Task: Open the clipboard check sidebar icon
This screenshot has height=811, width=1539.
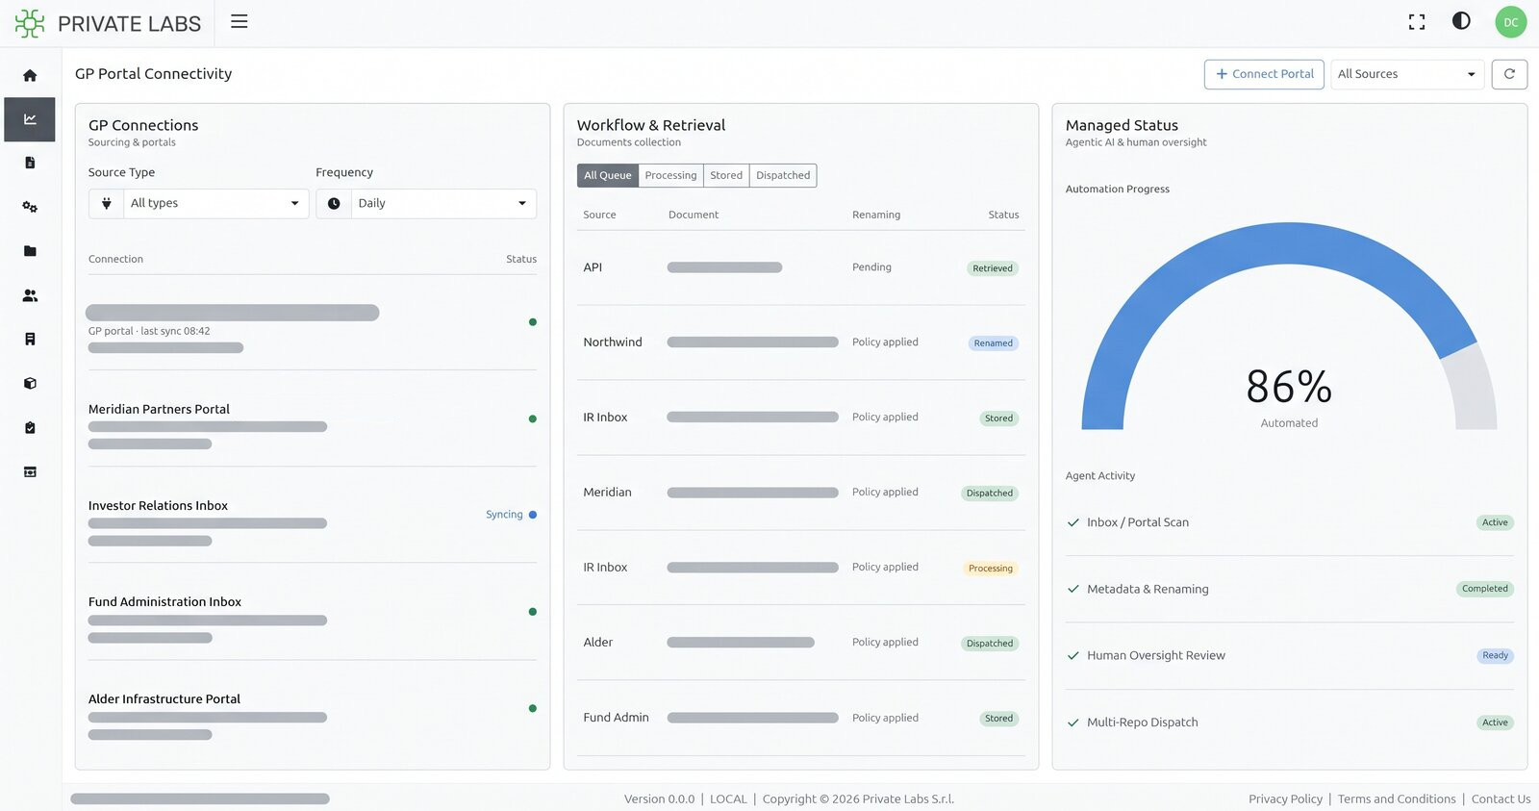Action: coord(30,427)
